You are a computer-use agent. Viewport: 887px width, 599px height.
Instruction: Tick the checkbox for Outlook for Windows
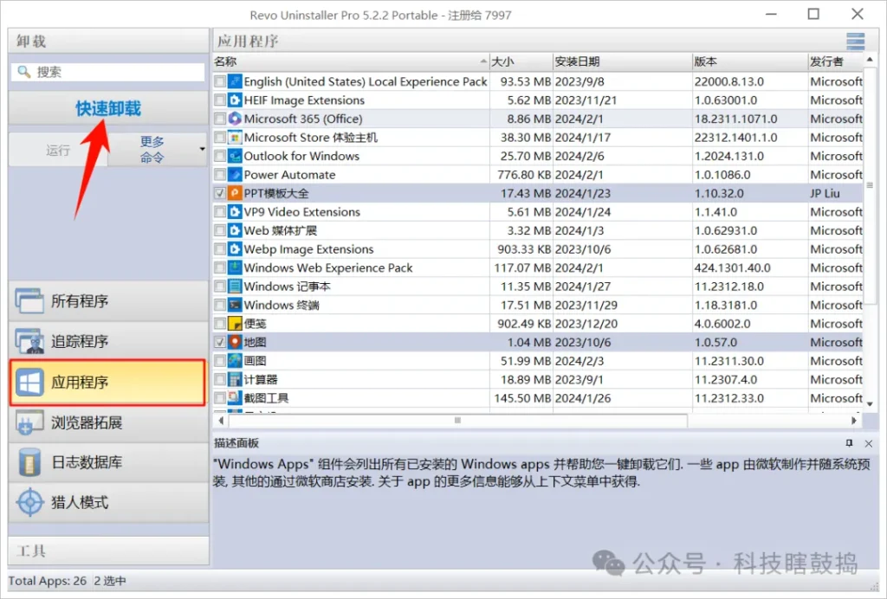pyautogui.click(x=219, y=156)
